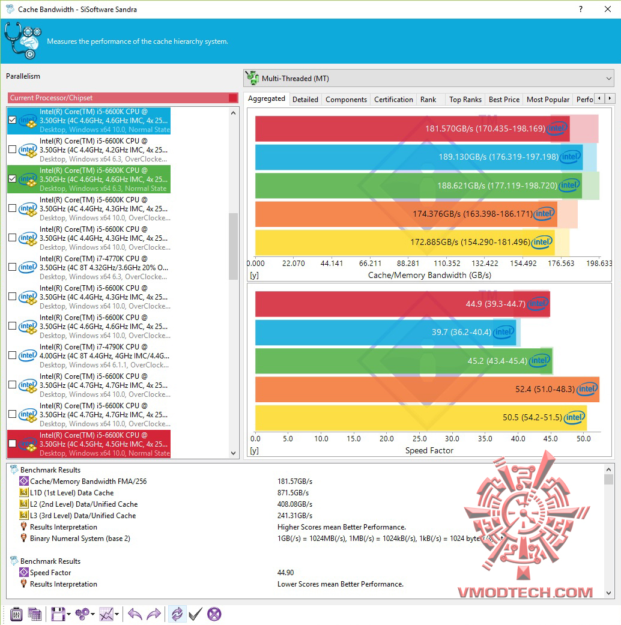Click the SiSoftware Sandra title bar app icon
The image size is (621, 625).
point(10,9)
